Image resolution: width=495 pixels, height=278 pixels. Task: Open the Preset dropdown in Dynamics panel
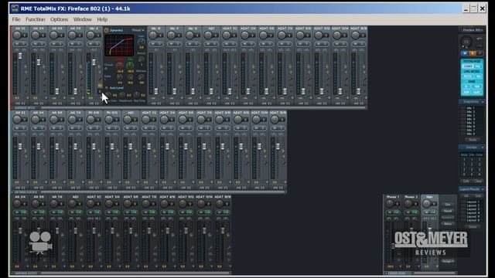click(138, 30)
